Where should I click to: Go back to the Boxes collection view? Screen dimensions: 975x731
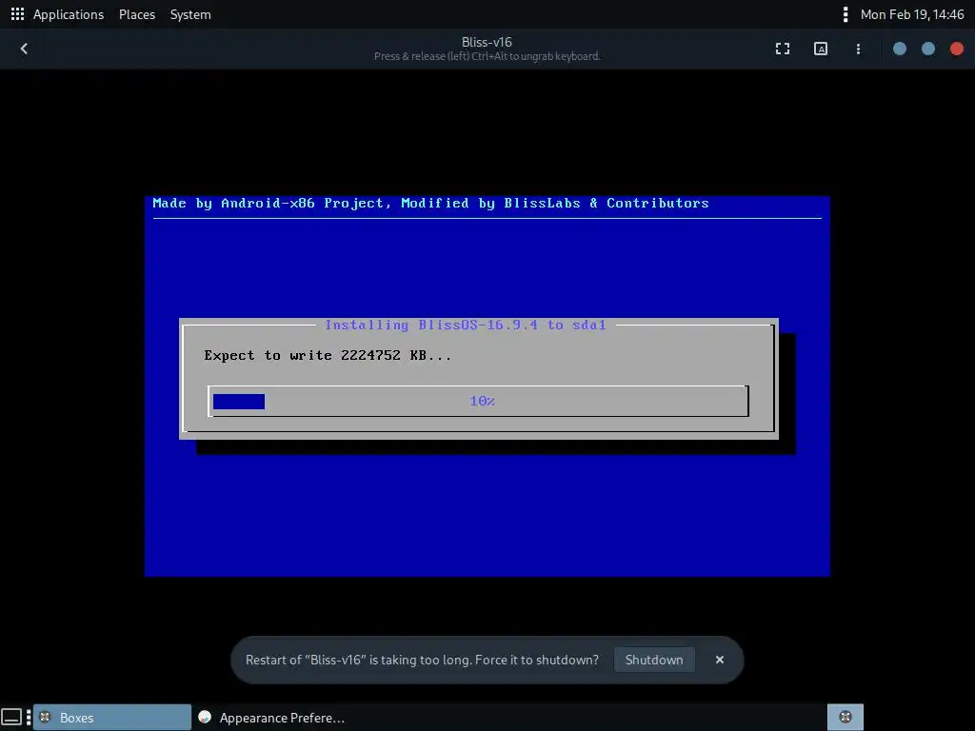24,49
